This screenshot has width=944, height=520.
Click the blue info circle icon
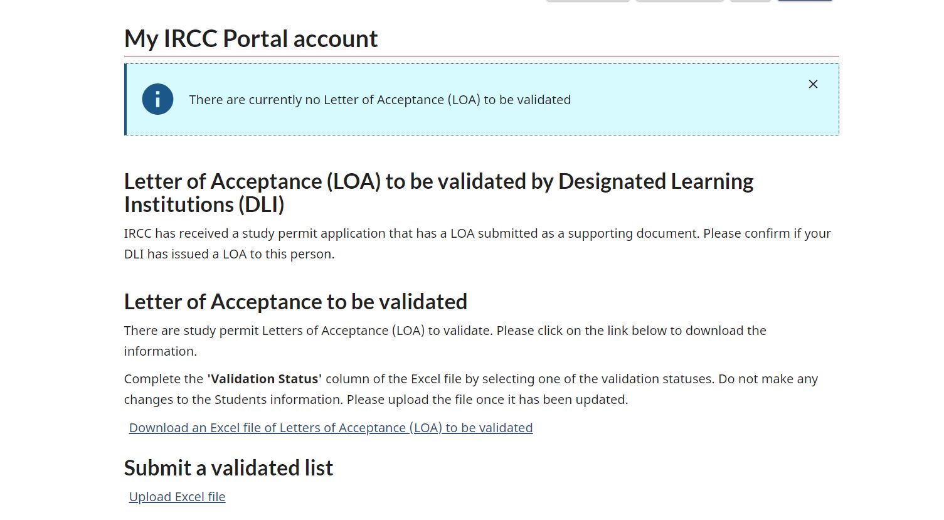tap(157, 99)
